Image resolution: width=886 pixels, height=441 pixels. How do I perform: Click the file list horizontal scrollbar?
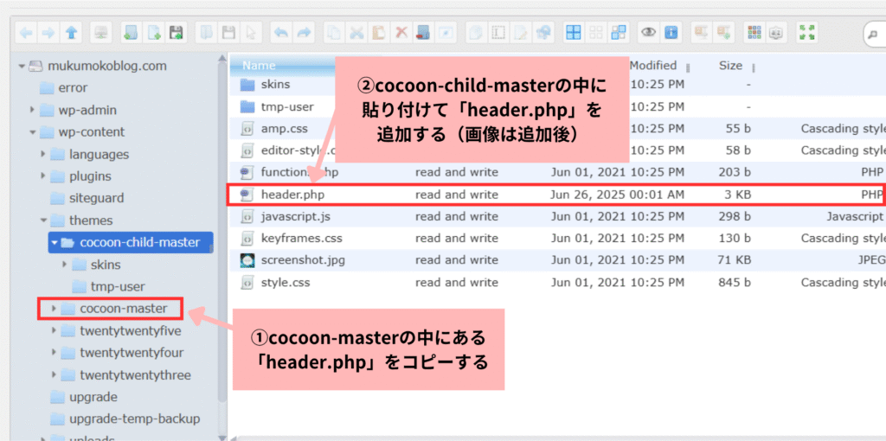[560, 438]
